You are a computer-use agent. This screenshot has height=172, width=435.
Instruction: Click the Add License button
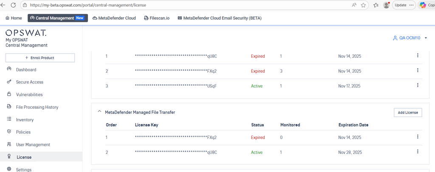pos(407,113)
